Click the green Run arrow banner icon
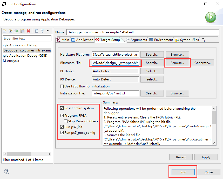The image size is (223, 179). (211, 17)
